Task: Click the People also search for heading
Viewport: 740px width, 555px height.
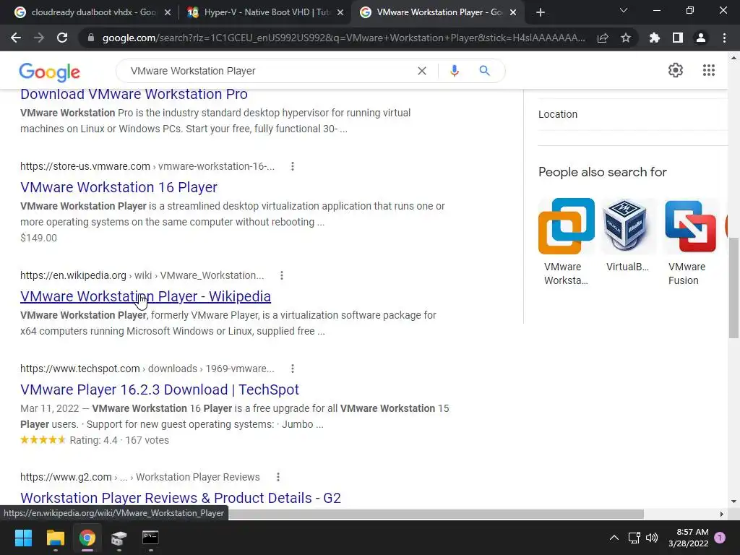Action: coord(603,172)
